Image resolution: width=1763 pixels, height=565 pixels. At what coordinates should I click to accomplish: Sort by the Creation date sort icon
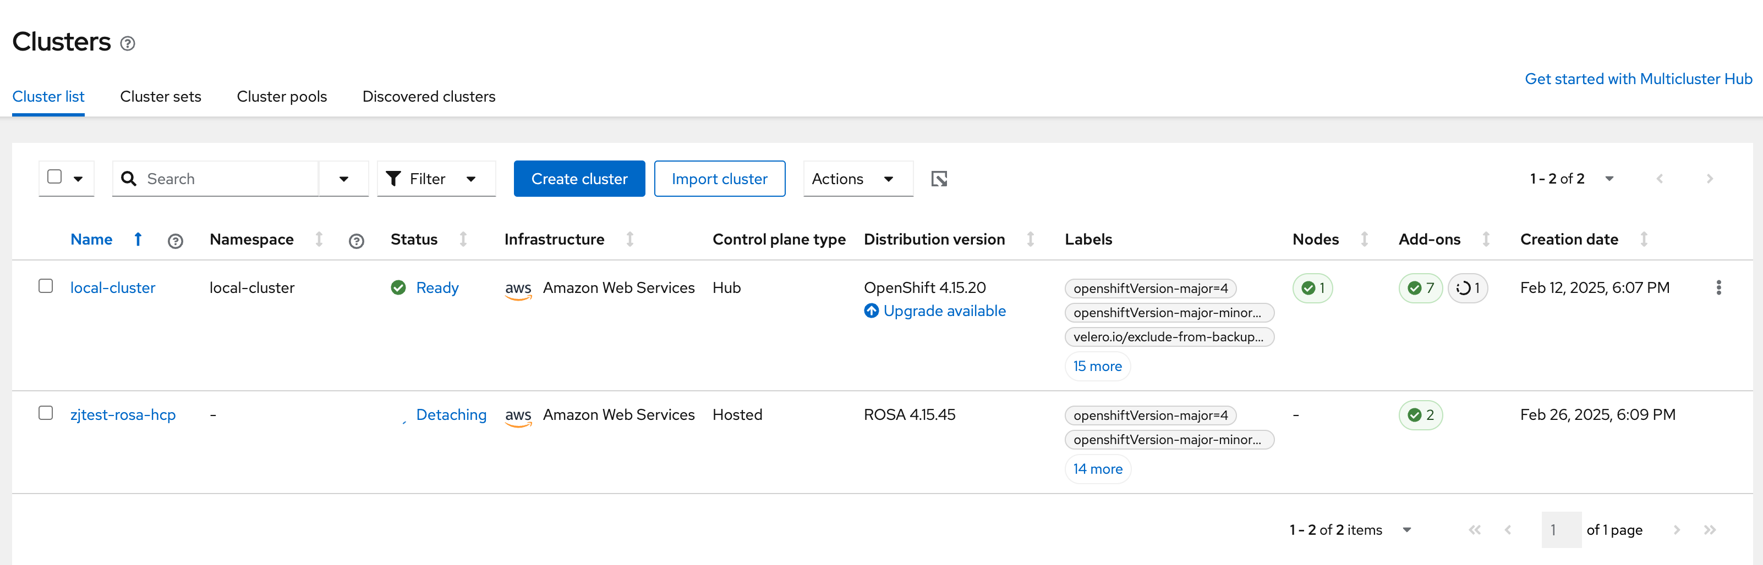click(1643, 239)
